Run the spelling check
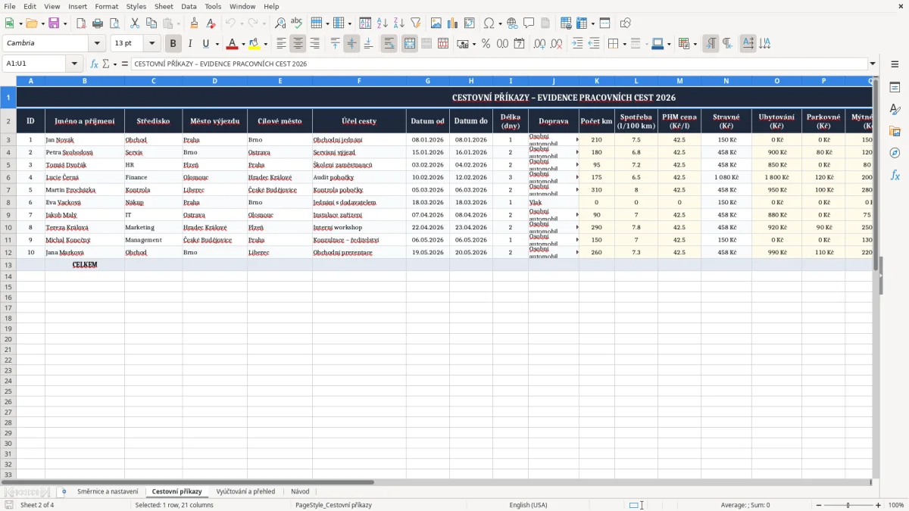The image size is (909, 511). pos(296,23)
